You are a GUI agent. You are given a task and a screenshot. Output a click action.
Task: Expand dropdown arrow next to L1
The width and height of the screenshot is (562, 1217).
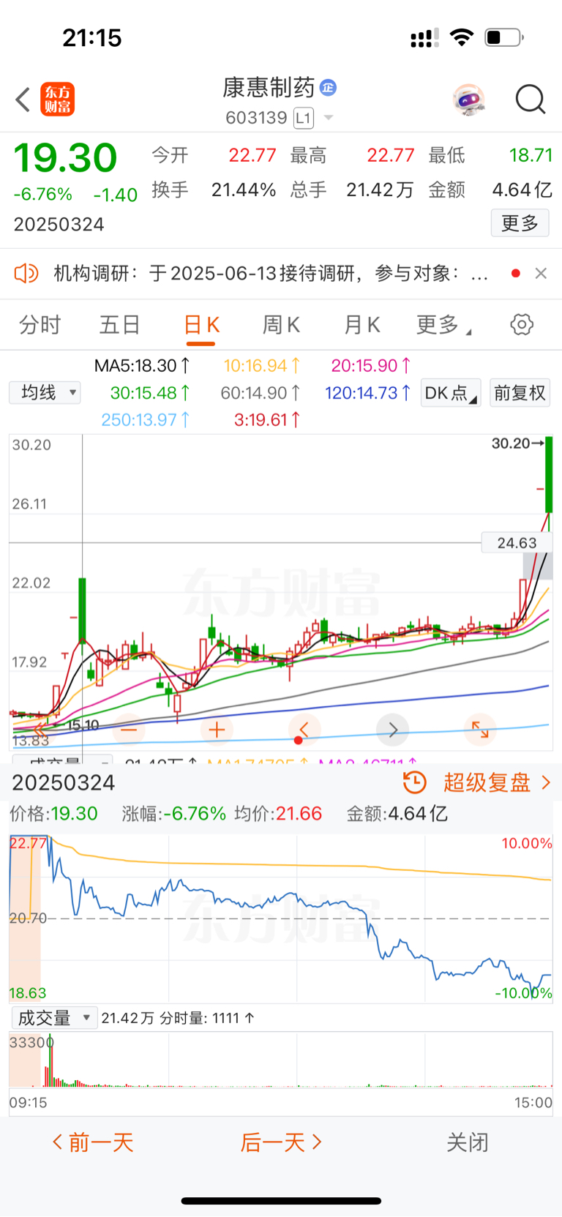pos(329,118)
